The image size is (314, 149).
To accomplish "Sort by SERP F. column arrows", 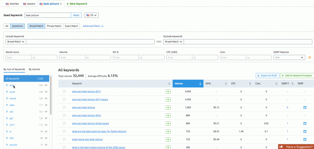I will (x=292, y=84).
